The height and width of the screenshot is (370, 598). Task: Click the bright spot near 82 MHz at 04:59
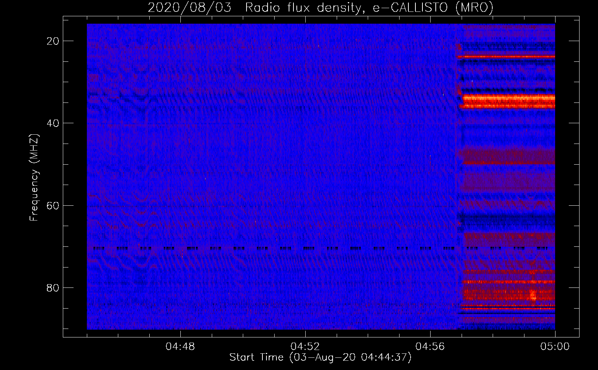[x=533, y=295]
